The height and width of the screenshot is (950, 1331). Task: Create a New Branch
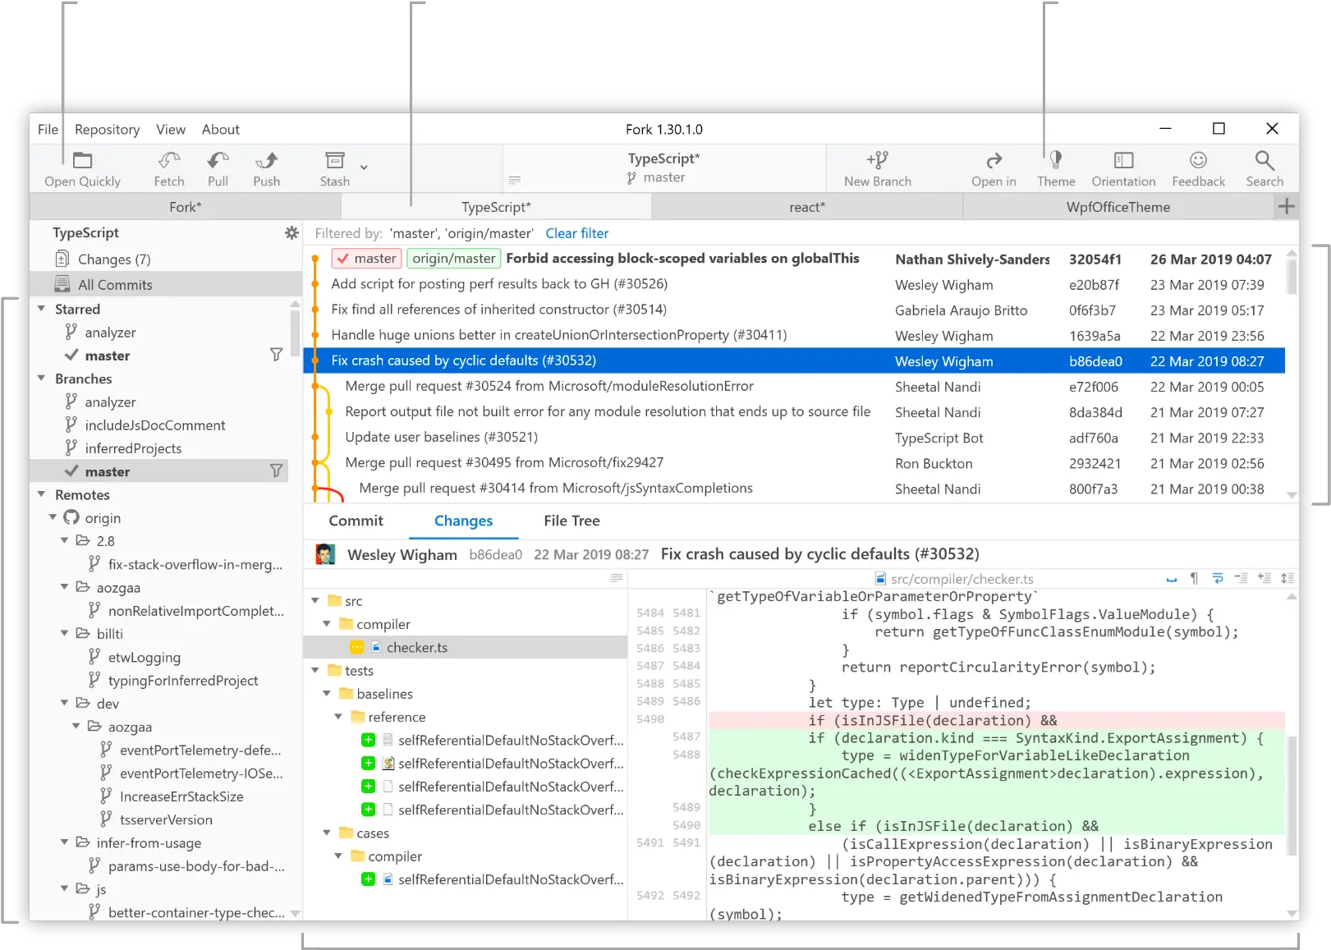877,168
